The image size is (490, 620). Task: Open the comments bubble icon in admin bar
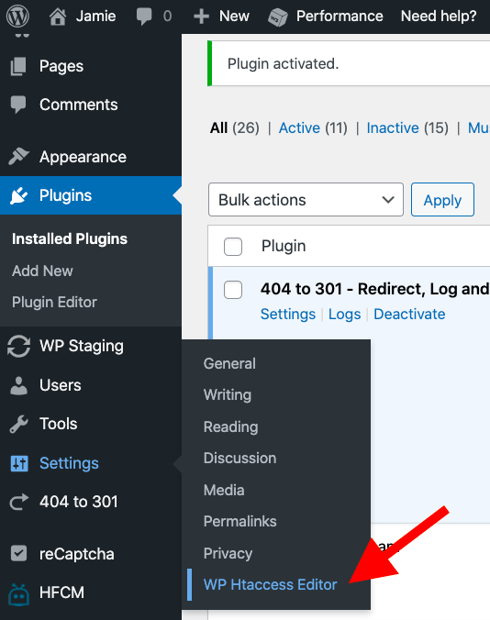144,17
